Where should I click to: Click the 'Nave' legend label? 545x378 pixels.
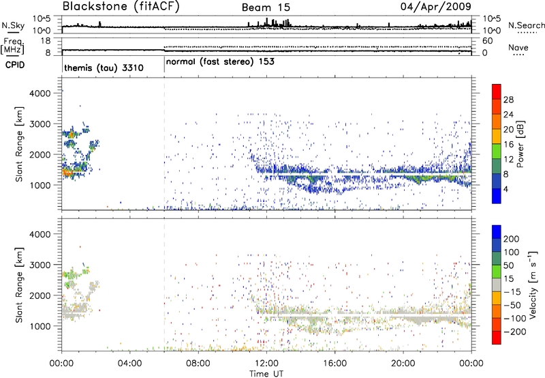(x=518, y=48)
